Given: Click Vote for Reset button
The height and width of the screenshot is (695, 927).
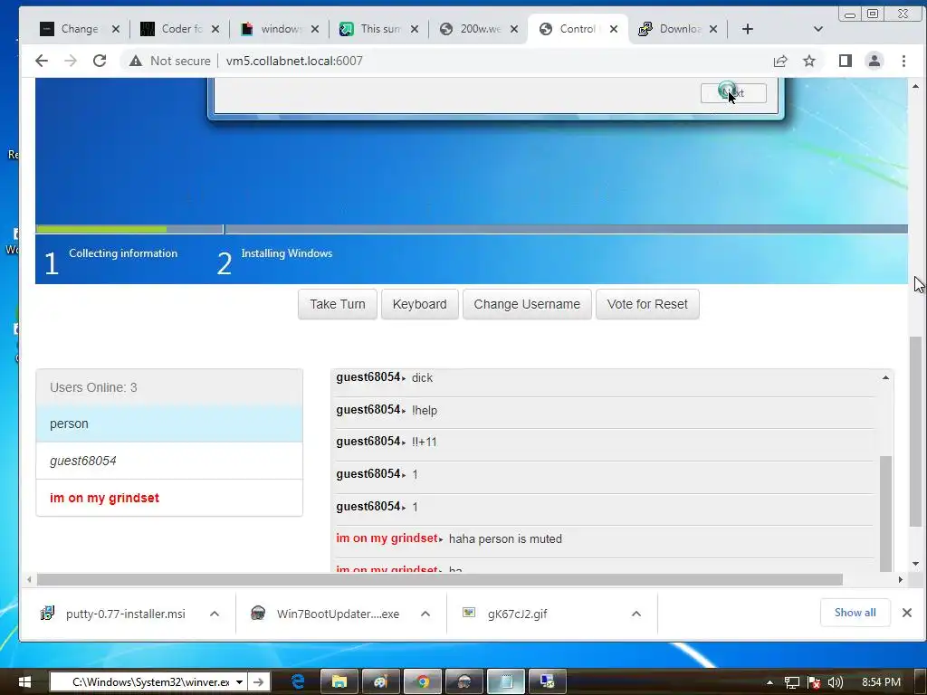Looking at the screenshot, I should [x=647, y=304].
